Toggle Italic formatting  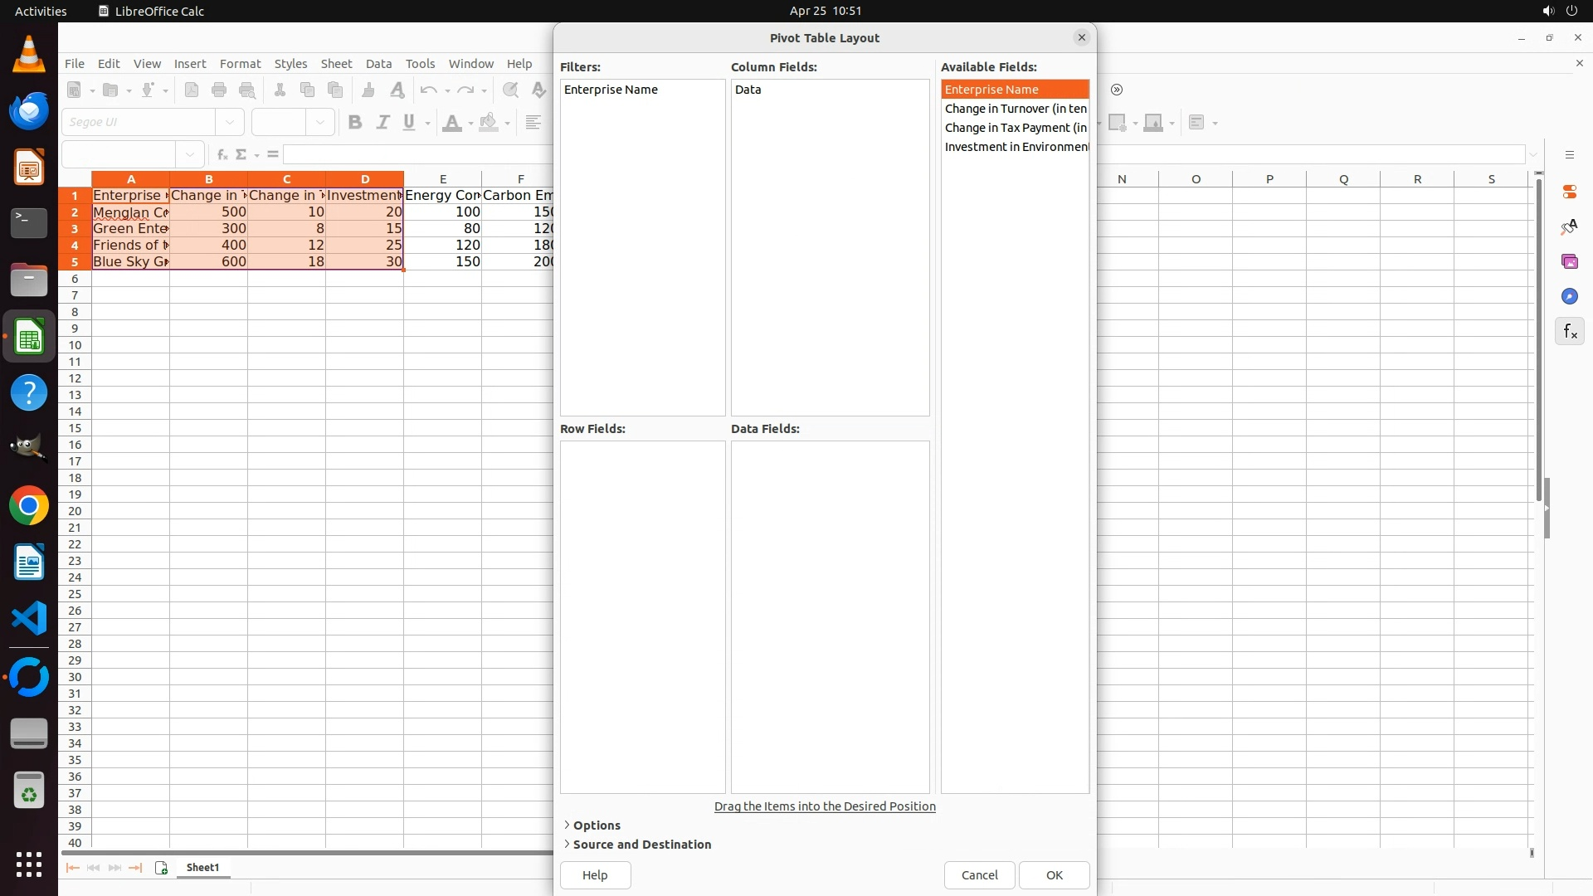click(382, 123)
